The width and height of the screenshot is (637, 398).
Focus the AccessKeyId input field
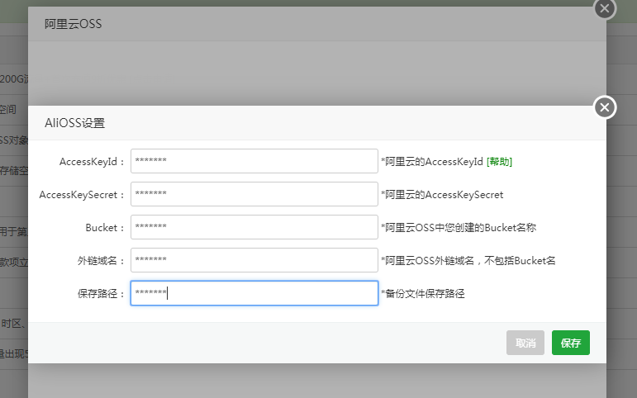click(254, 161)
